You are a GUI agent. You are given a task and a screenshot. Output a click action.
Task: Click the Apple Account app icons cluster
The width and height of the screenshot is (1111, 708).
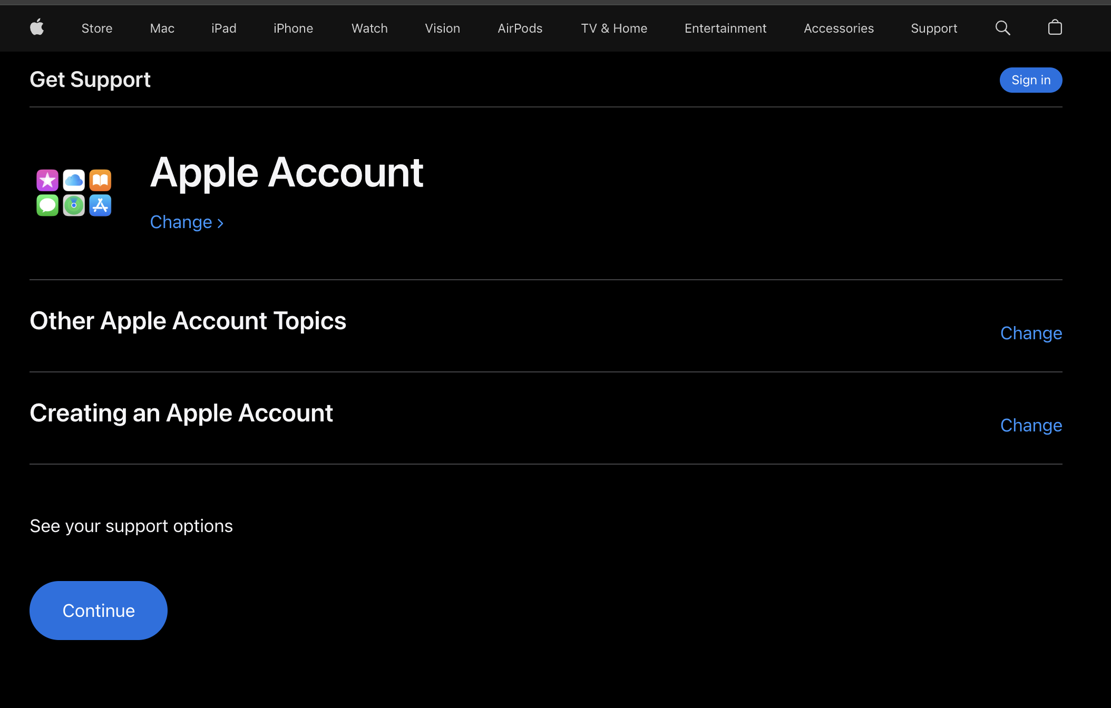click(x=74, y=193)
